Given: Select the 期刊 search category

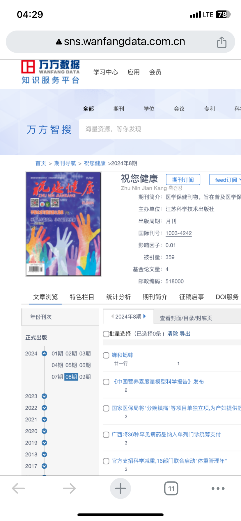Looking at the screenshot, I should 119,109.
